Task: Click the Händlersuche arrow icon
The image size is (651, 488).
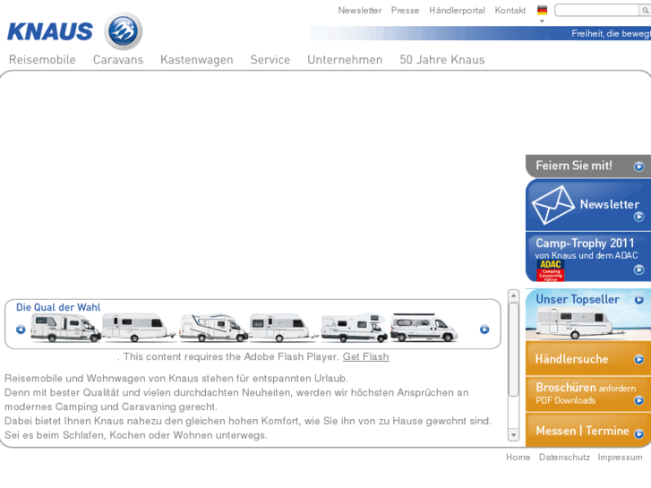Action: (638, 359)
